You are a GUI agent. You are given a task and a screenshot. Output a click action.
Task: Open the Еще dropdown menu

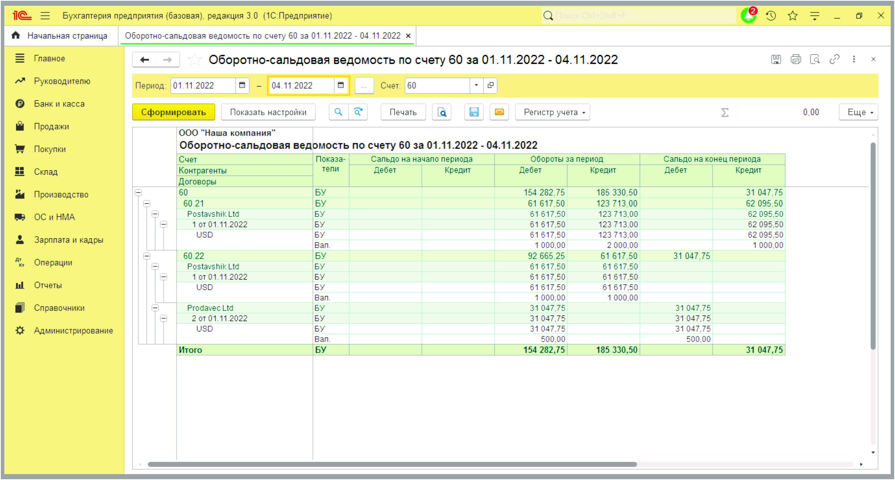pyautogui.click(x=858, y=112)
